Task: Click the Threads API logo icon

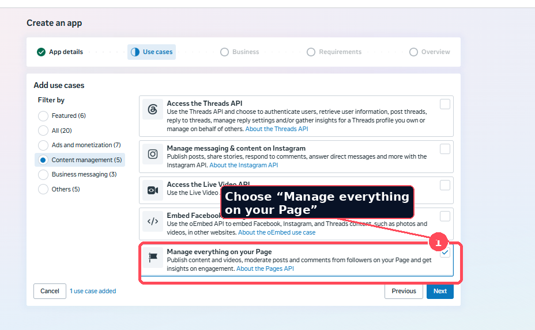Action: (x=153, y=109)
